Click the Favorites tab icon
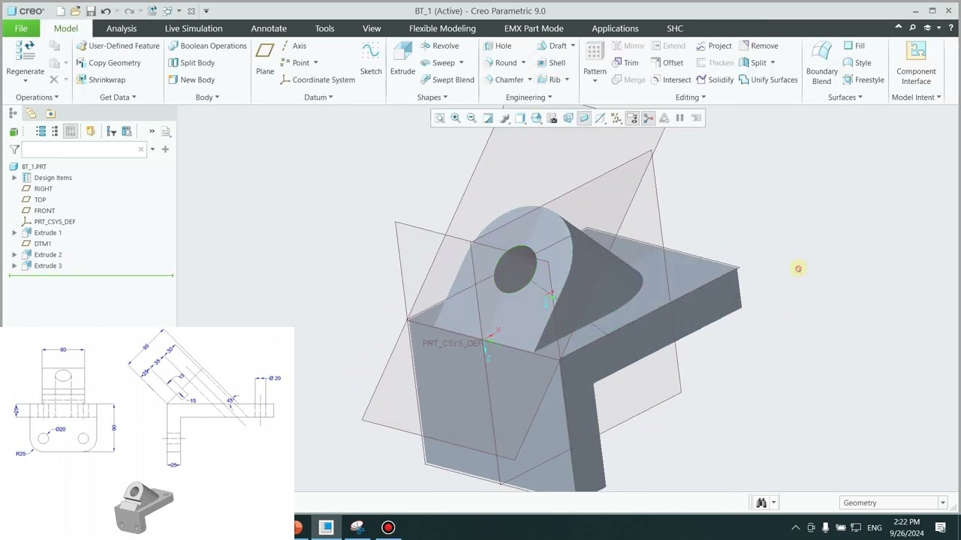 point(50,113)
